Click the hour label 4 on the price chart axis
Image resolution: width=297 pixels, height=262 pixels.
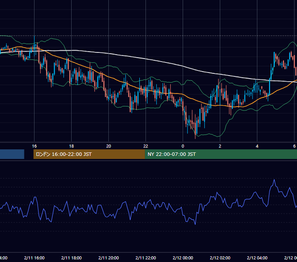coord(257,146)
